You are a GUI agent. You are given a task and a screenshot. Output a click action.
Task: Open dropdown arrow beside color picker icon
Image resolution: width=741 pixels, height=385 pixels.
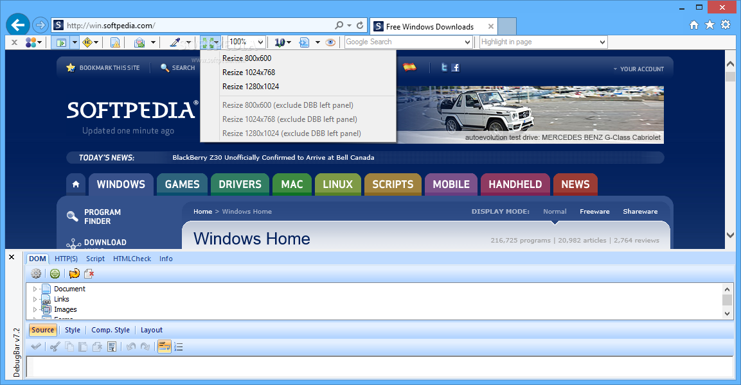188,42
